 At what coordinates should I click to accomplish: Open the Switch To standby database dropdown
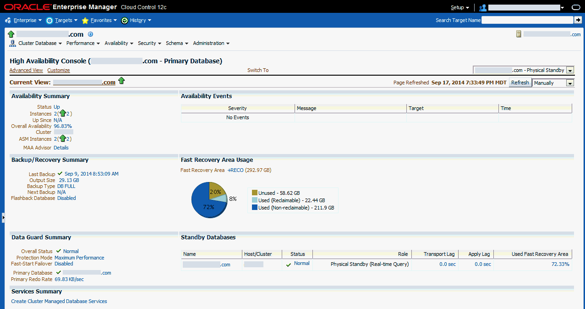570,70
